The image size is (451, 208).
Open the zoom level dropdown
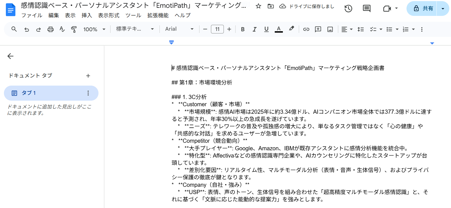coord(94,29)
